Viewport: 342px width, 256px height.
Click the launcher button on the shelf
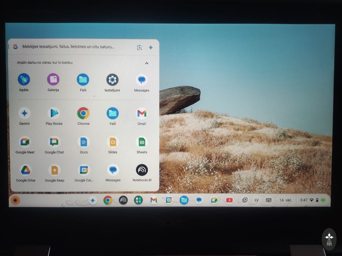point(15,200)
